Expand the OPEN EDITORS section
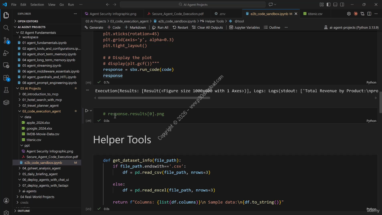Viewport: 382px width, 215px height. click(28, 21)
